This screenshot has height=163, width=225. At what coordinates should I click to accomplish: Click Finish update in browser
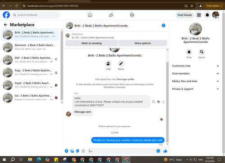pyautogui.click(x=214, y=6)
